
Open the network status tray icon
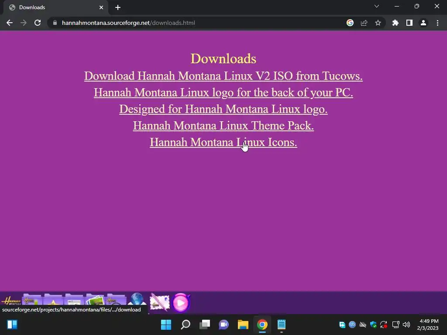click(395, 325)
